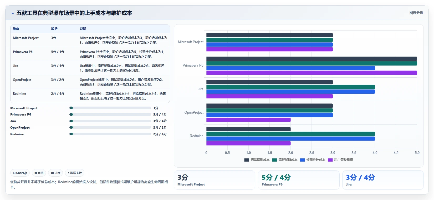Select the 表格 tag

coord(39,173)
